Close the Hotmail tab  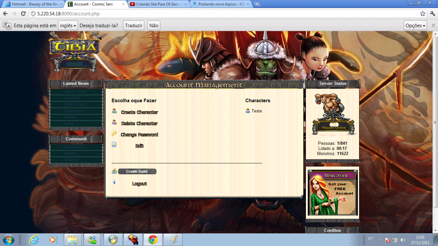[x=61, y=4]
